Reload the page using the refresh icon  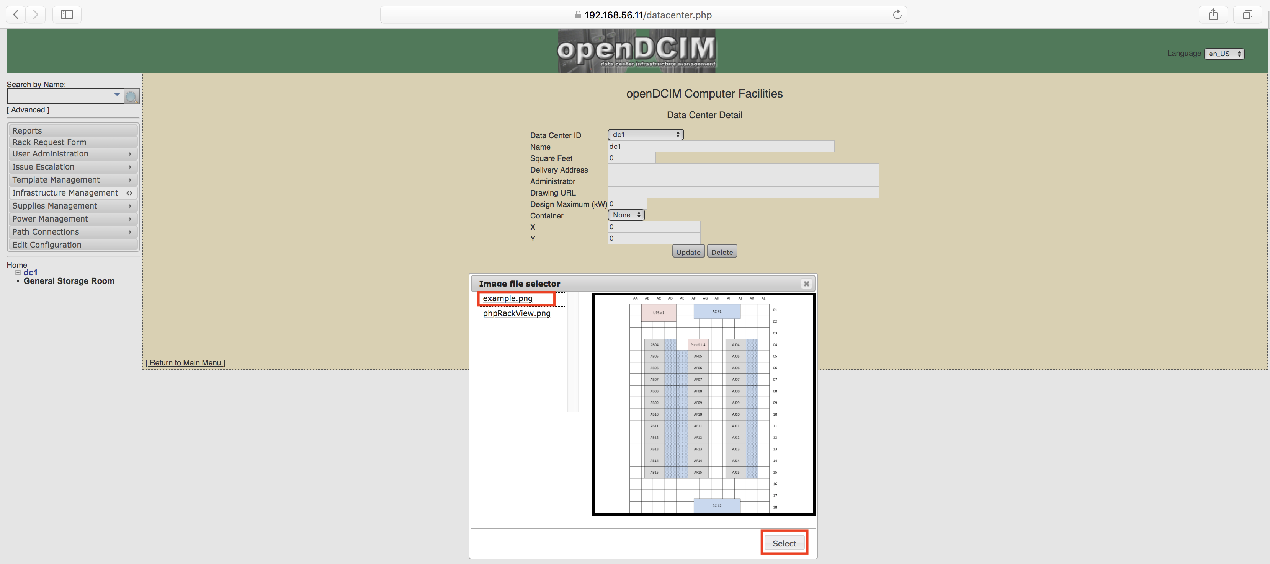(x=897, y=15)
